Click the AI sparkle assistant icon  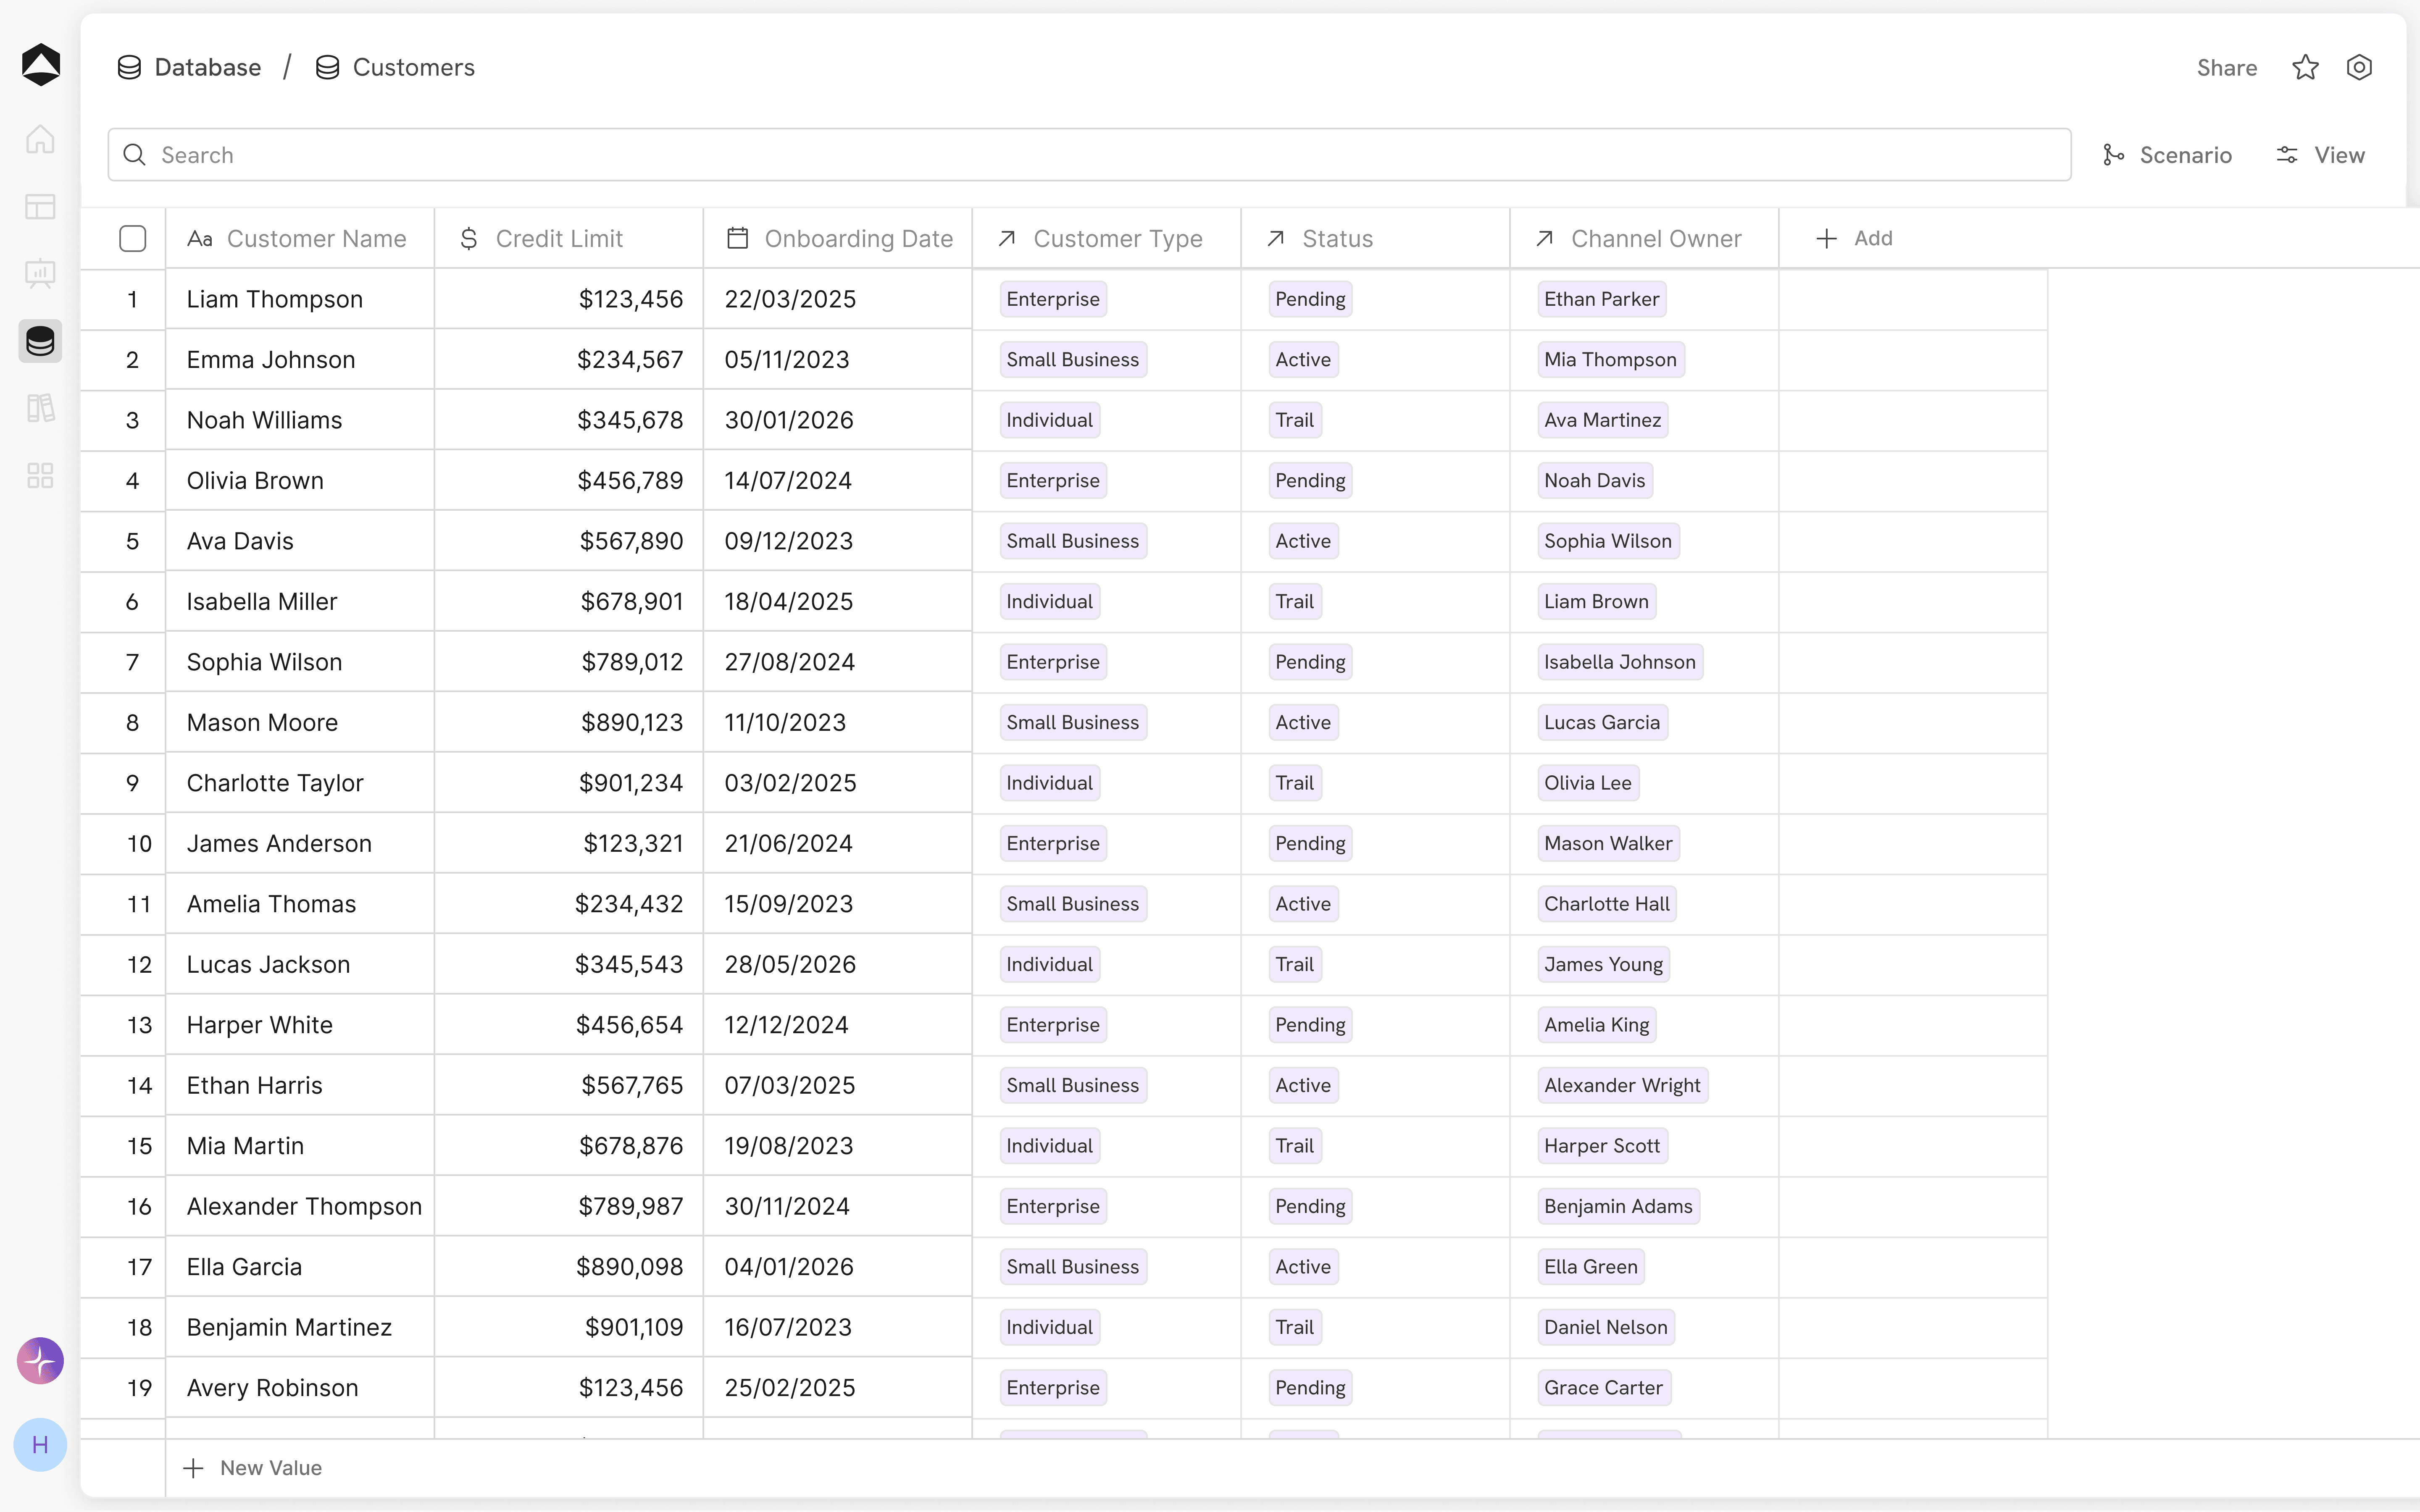click(40, 1361)
